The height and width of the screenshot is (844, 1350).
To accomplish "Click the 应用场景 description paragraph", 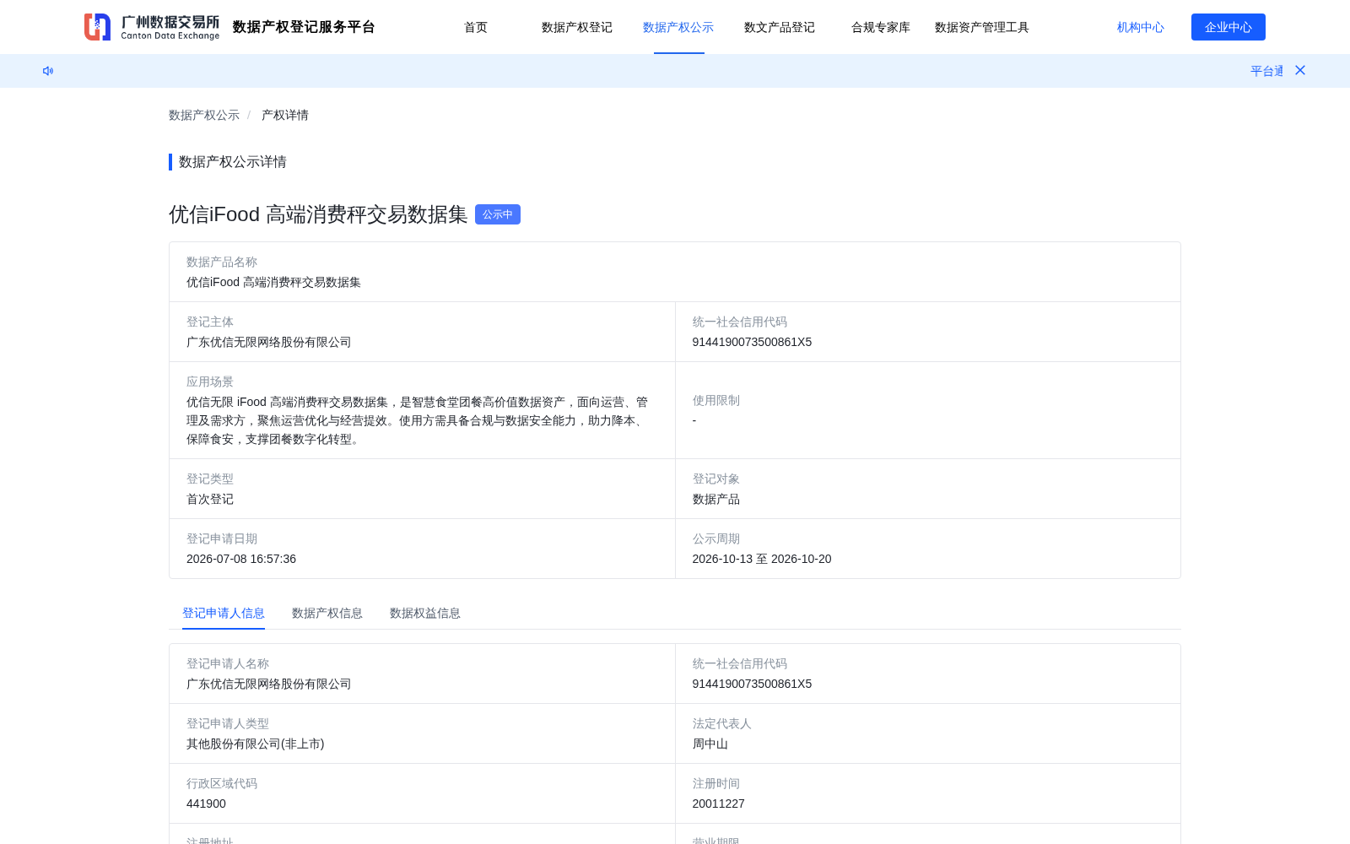I will [418, 420].
